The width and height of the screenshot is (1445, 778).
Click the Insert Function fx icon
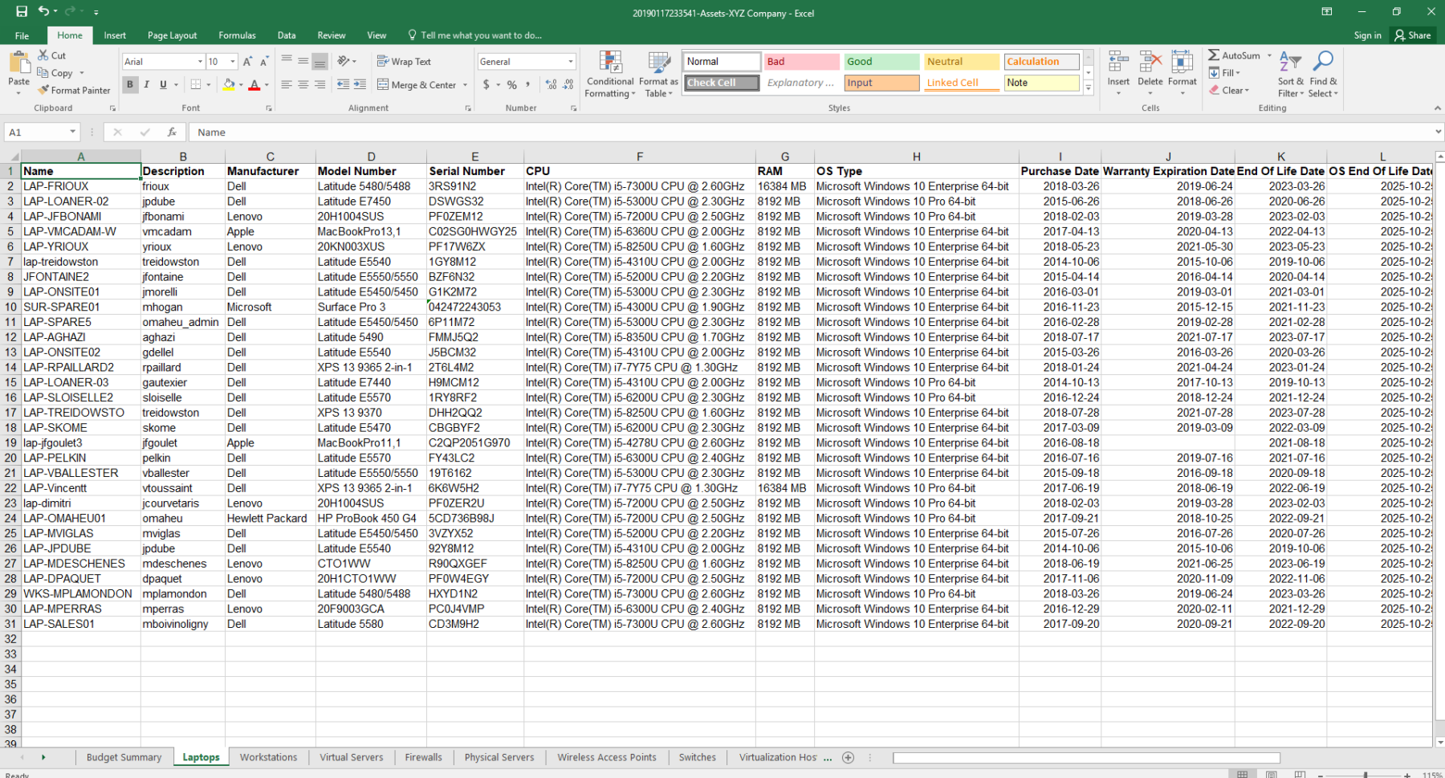pos(172,132)
